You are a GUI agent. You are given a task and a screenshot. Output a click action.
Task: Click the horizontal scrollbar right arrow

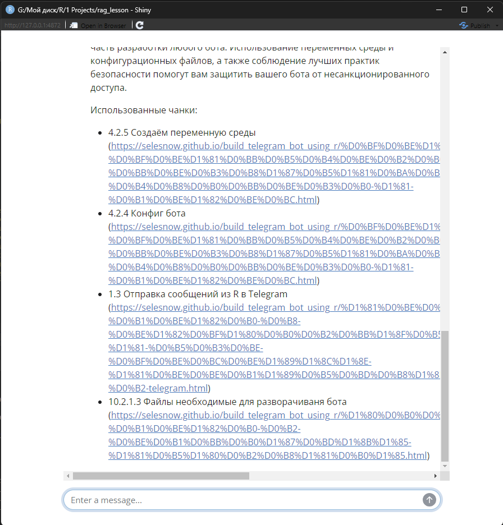pyautogui.click(x=435, y=476)
